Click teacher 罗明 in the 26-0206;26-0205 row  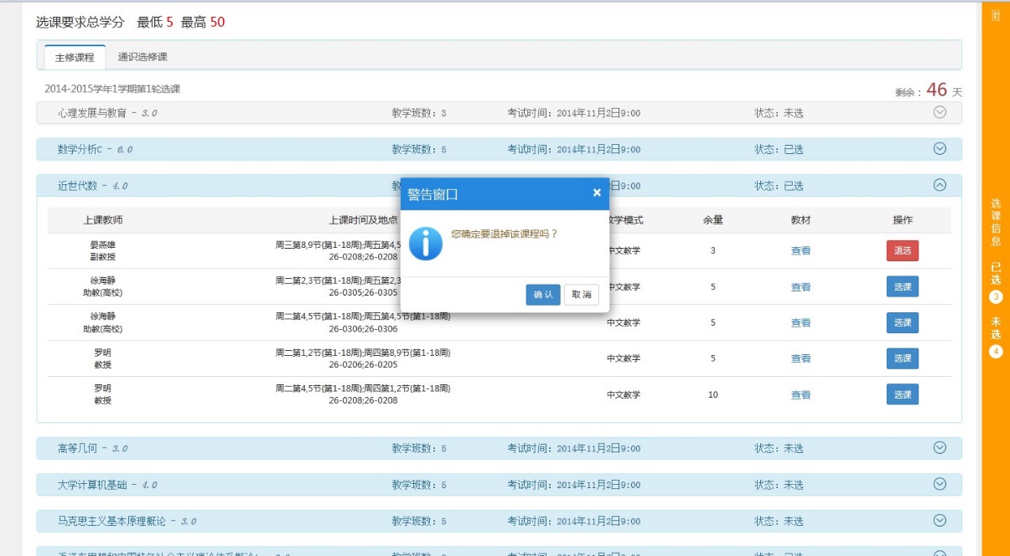click(103, 353)
